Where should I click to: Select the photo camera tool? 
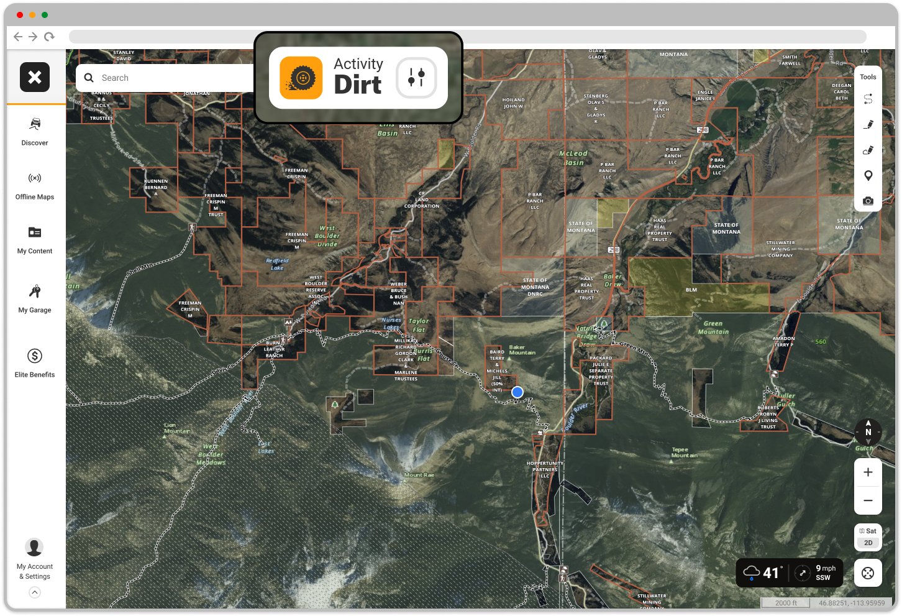[x=868, y=201]
